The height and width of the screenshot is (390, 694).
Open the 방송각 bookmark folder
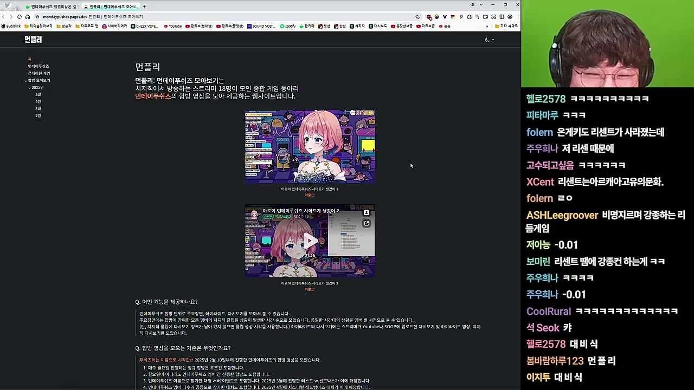(64, 26)
